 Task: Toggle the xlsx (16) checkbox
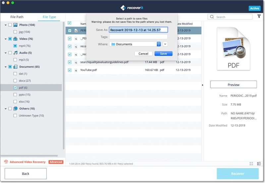15,101
